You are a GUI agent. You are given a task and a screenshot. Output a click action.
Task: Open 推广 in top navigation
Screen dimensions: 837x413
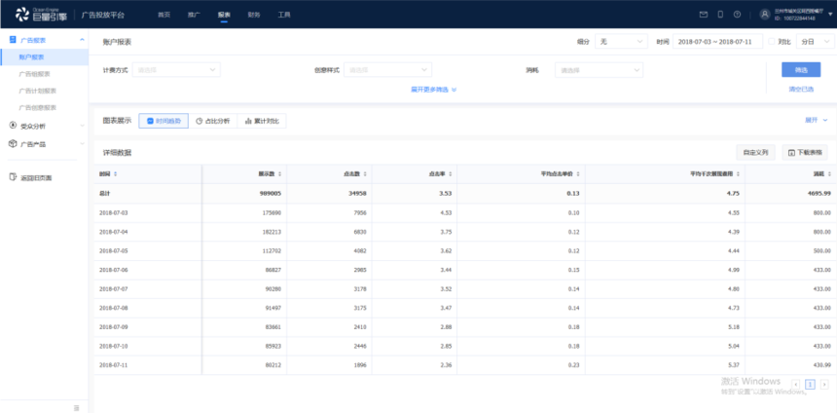tap(194, 15)
